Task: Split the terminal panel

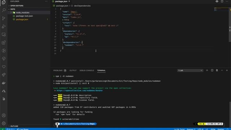Action: [212, 70]
